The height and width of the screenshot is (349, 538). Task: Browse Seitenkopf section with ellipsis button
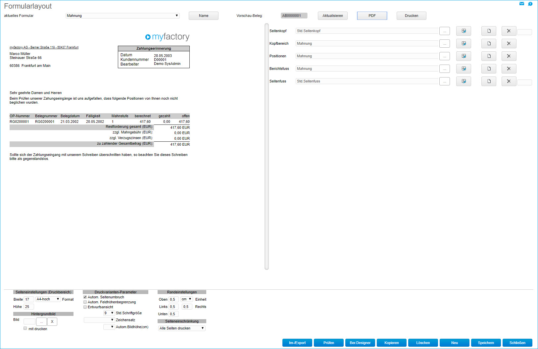(445, 31)
